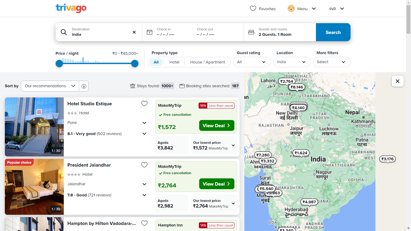Expand Pune location details chevron

pos(144,123)
